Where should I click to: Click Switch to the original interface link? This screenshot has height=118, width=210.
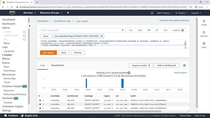click(x=174, y=20)
